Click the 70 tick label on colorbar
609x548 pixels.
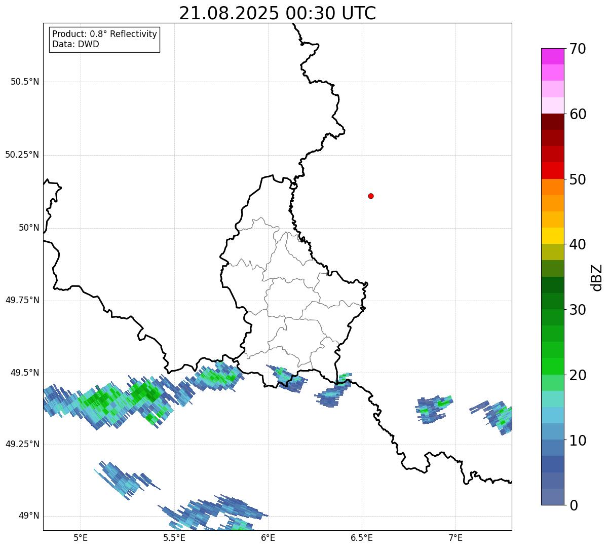[x=578, y=49]
